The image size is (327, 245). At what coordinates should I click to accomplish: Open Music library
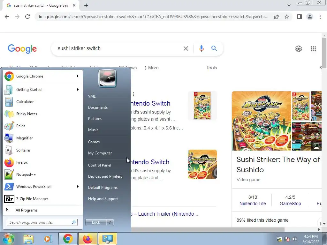tap(93, 130)
